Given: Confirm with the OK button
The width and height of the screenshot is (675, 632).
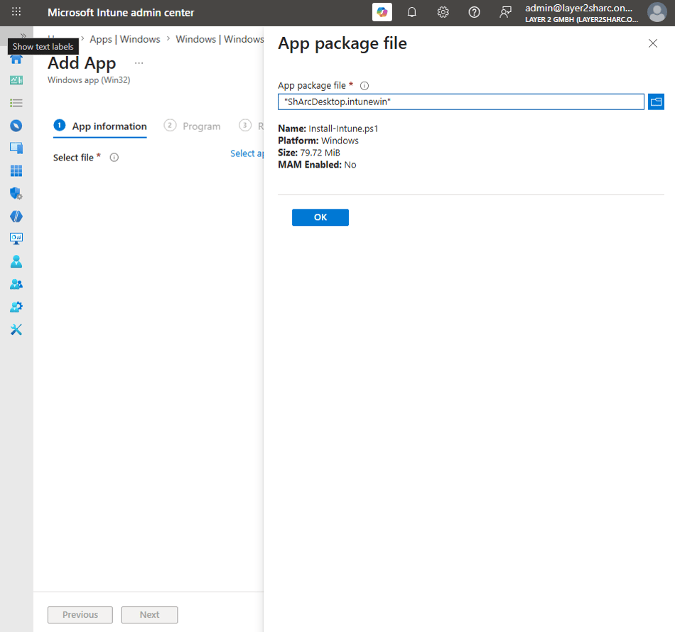Looking at the screenshot, I should (320, 217).
